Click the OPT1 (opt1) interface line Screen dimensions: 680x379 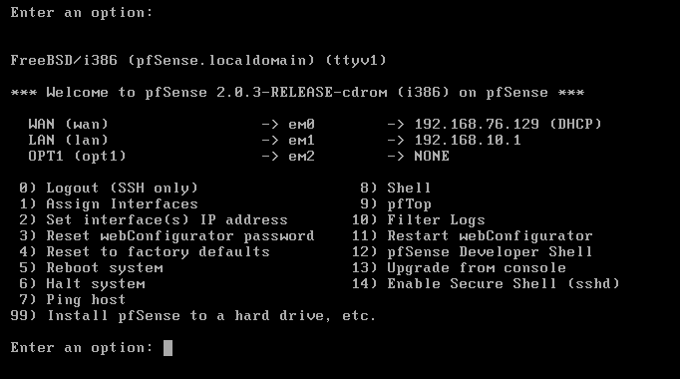tap(238, 157)
